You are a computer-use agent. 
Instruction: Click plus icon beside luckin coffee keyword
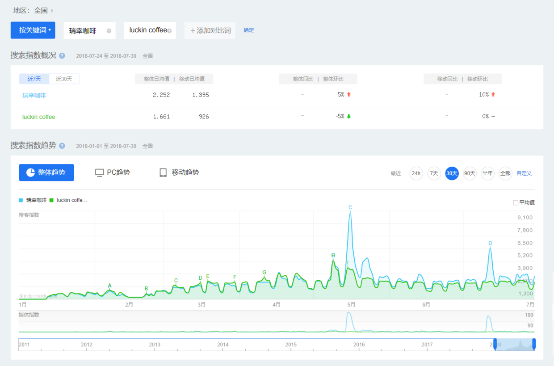pos(169,31)
